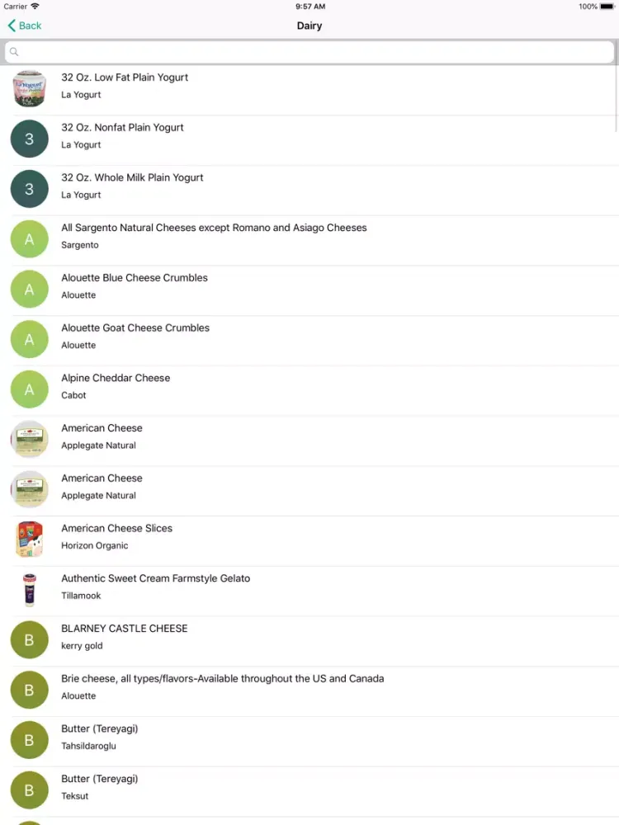
Task: Focus the search input field
Action: 314,52
